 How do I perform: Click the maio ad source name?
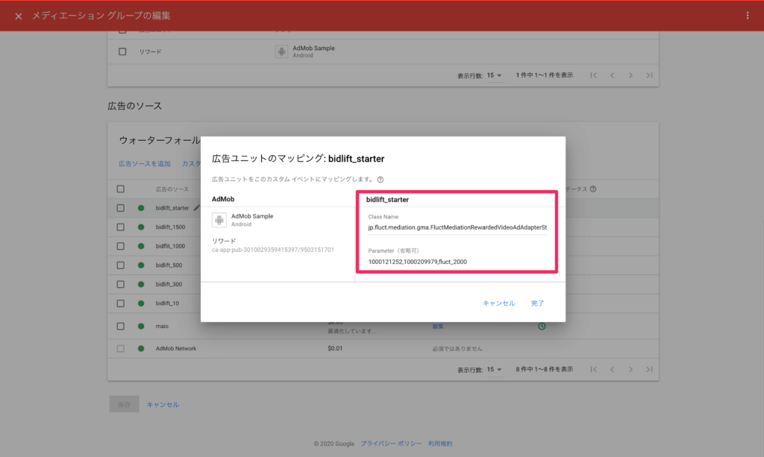162,326
